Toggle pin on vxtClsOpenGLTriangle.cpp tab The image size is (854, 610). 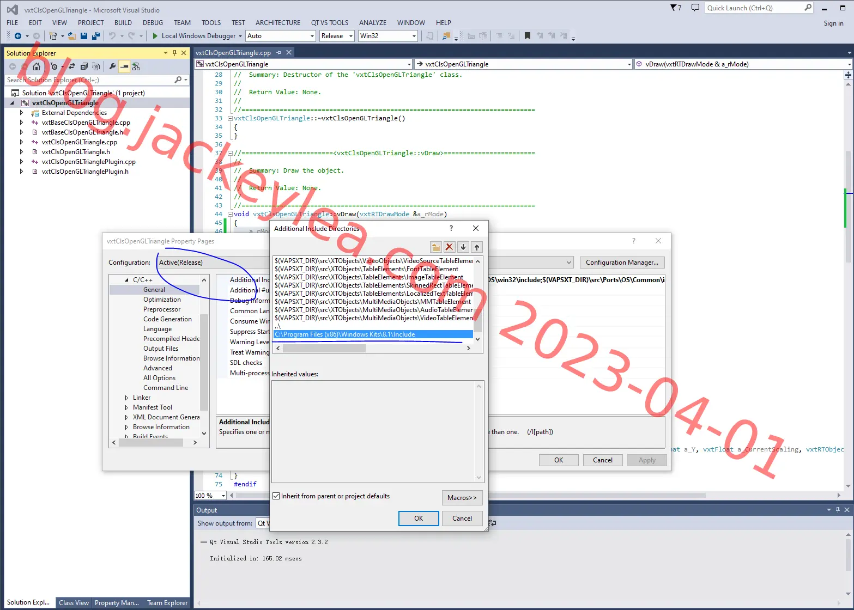[x=279, y=53]
